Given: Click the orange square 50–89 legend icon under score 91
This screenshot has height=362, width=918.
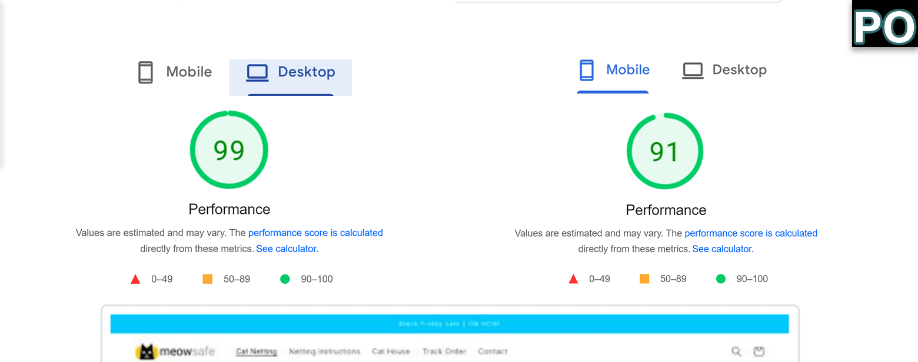Looking at the screenshot, I should 644,279.
